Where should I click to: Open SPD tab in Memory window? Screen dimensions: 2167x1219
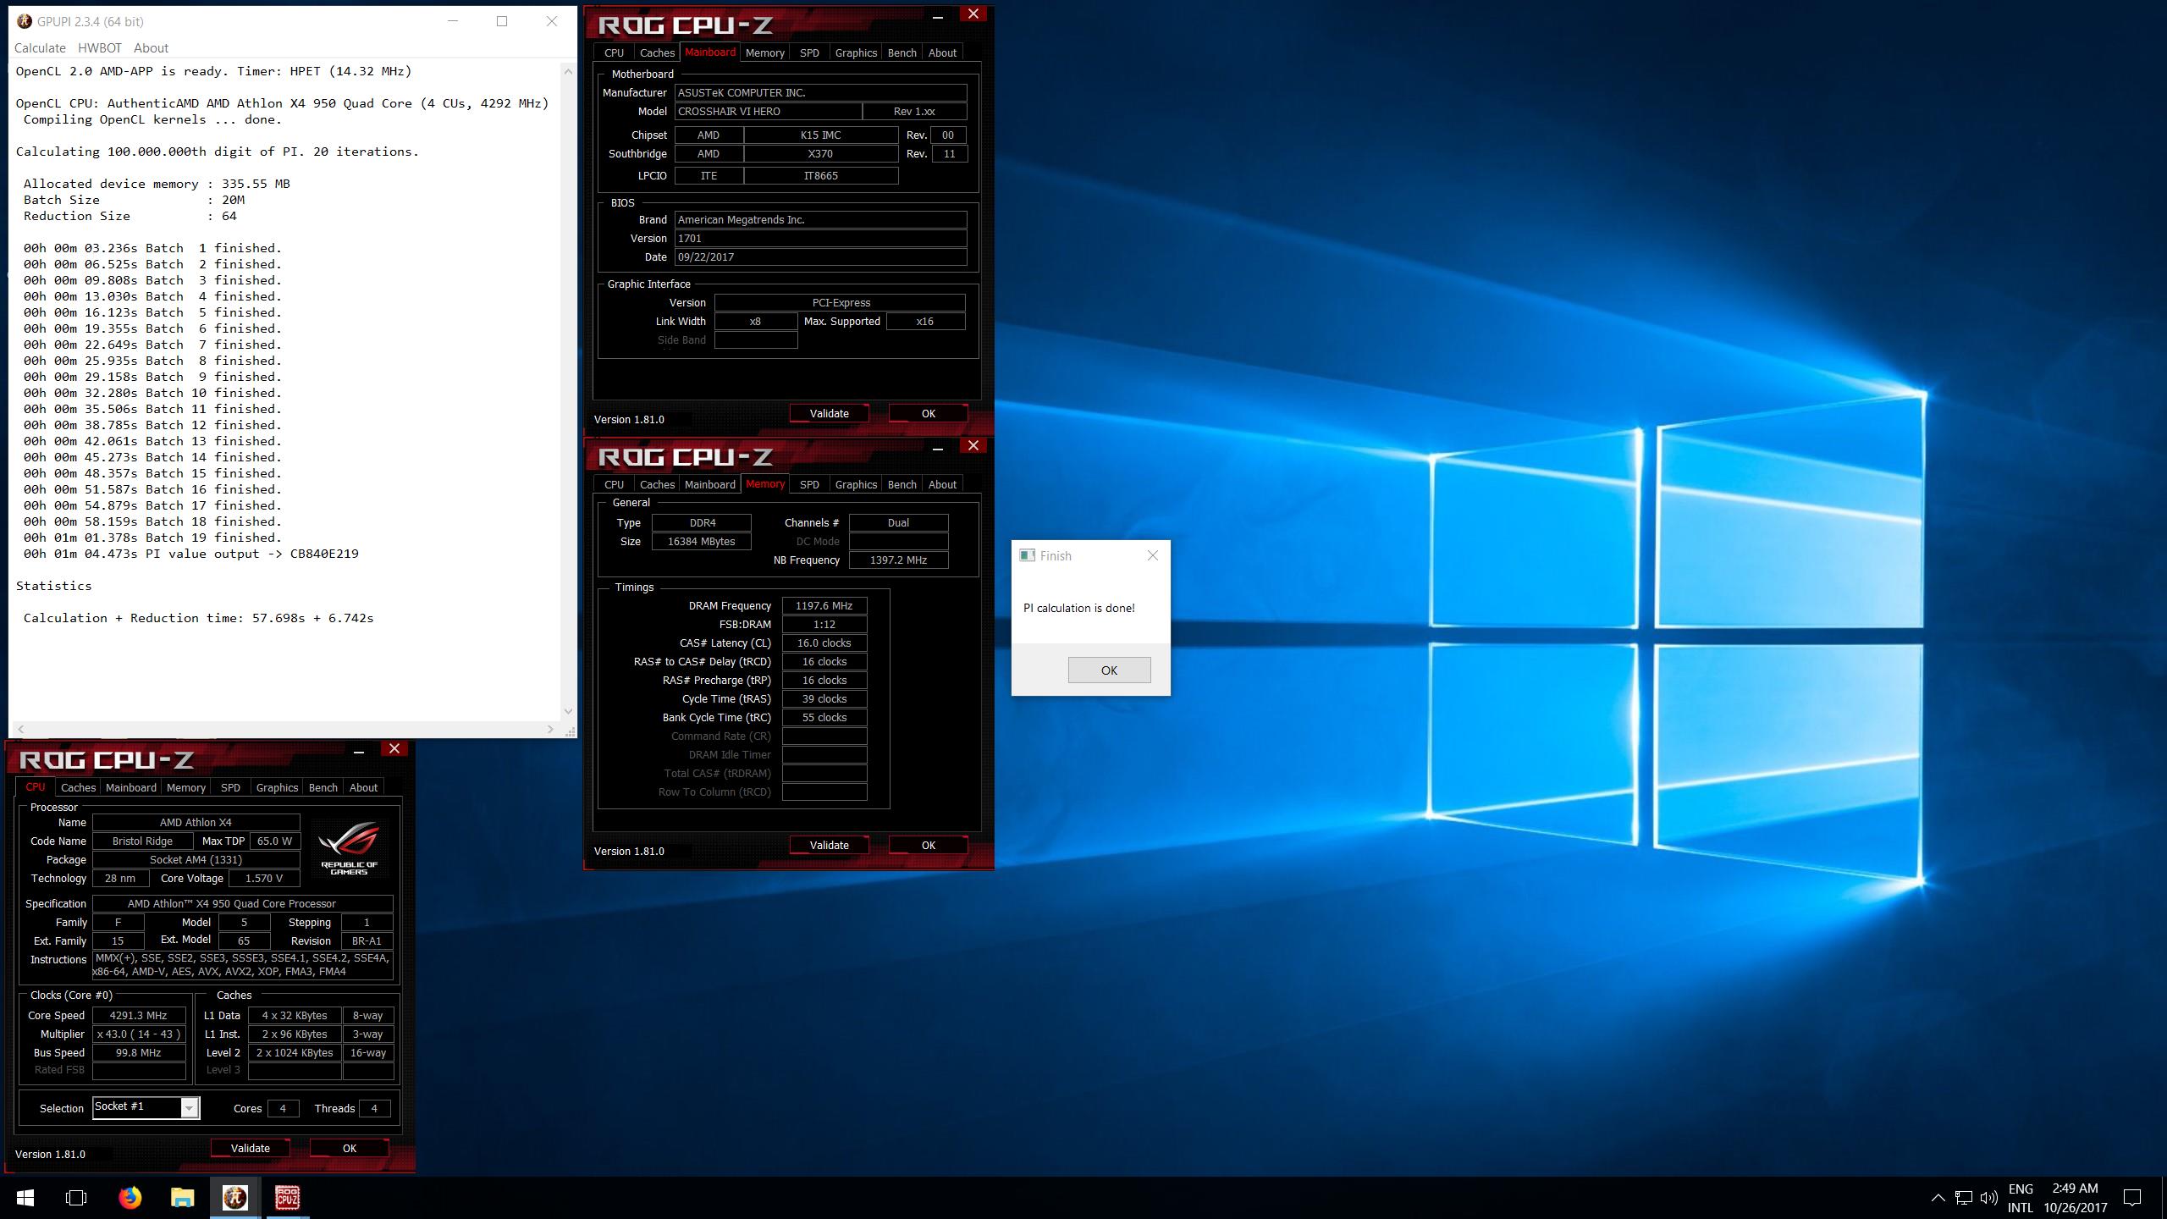pyautogui.click(x=809, y=484)
